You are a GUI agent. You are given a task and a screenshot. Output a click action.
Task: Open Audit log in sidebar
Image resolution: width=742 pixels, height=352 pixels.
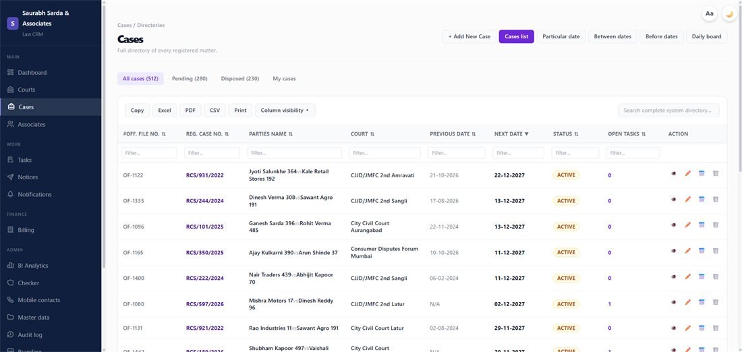coord(51,335)
